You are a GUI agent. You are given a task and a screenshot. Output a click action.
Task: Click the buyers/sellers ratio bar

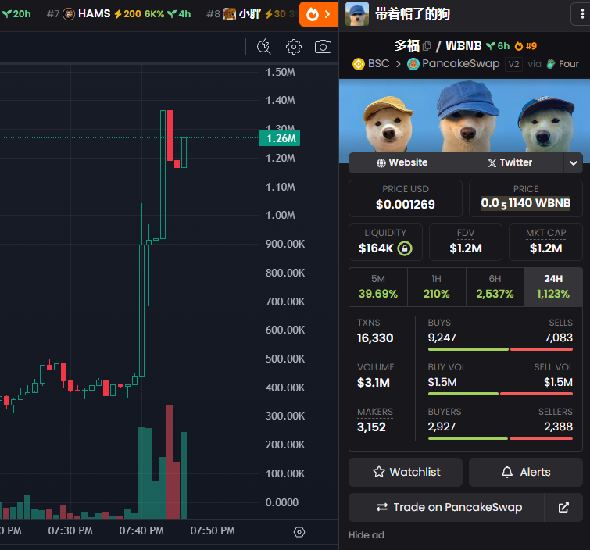coord(500,438)
